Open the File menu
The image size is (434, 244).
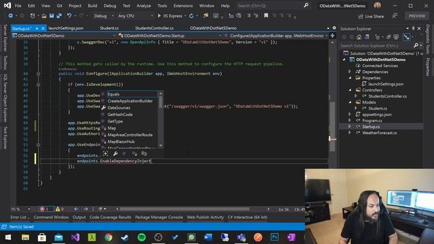point(18,5)
